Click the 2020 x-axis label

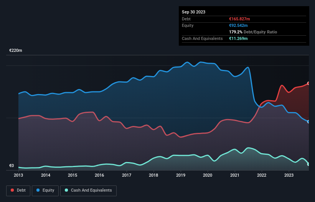click(208, 175)
